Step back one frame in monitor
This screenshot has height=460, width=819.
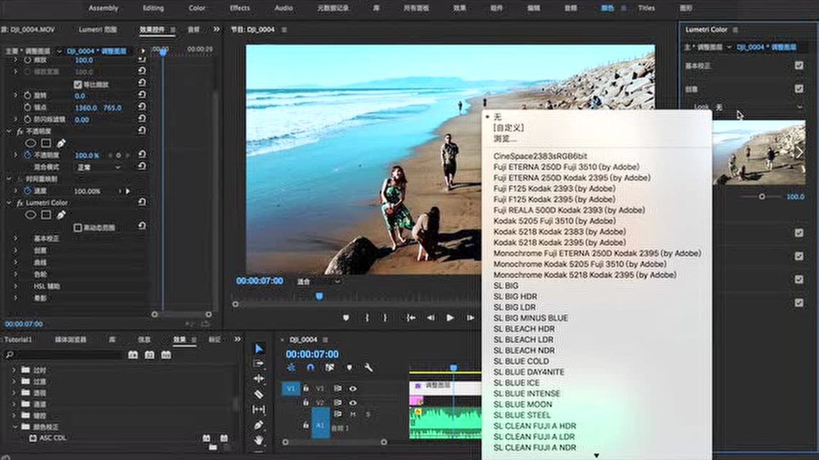point(431,318)
